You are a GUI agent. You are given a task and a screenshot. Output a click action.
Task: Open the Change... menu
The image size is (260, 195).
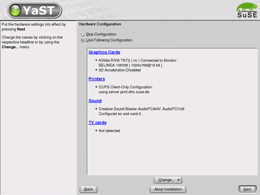click(168, 180)
